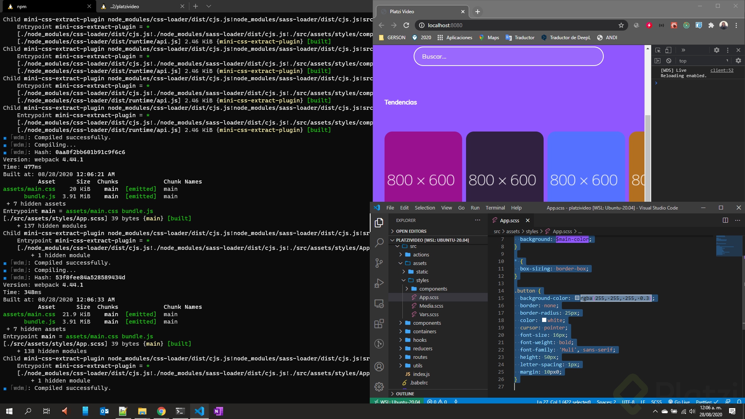Bookmark this page with the star icon
Screen dimensions: 745x419
[621, 25]
